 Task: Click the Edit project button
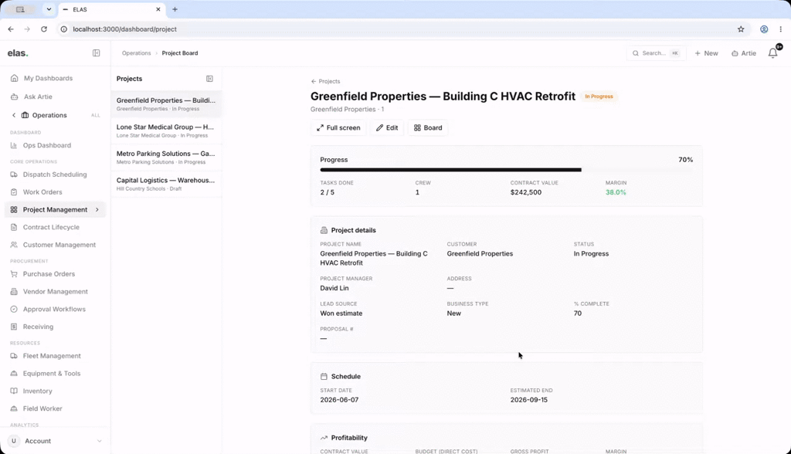[x=387, y=127]
